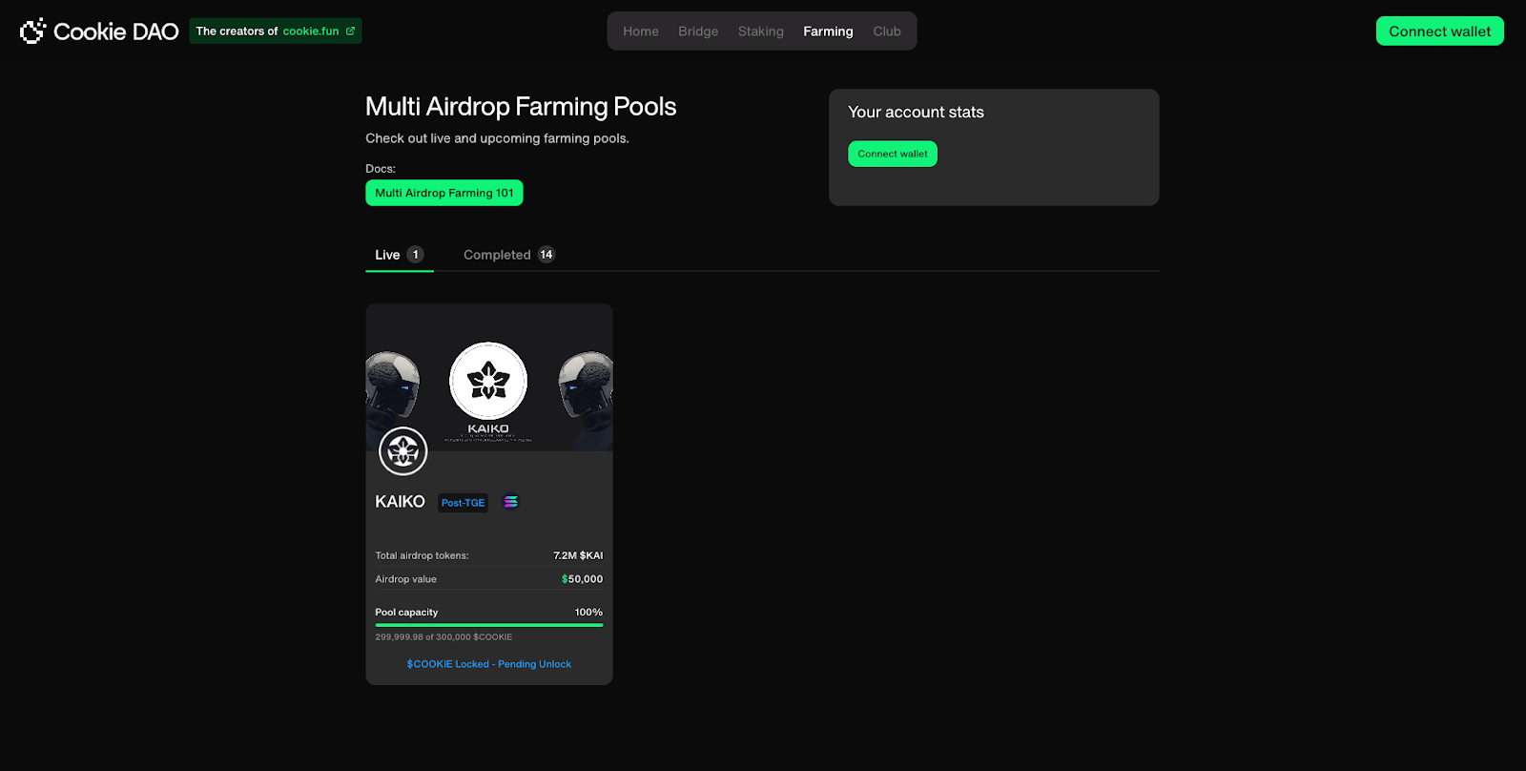Click the Multi Airdrop Farming Pools heading
The width and height of the screenshot is (1526, 771).
521,107
